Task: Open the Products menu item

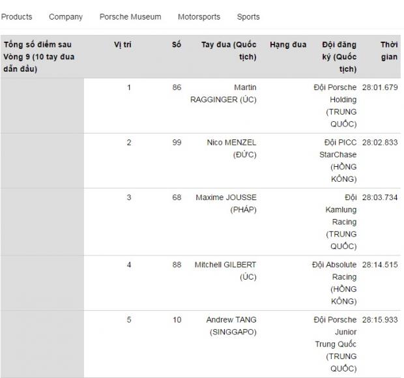Action: tap(16, 17)
